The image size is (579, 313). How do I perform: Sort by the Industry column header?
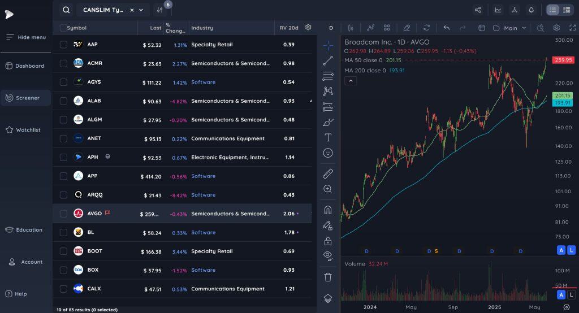(202, 28)
